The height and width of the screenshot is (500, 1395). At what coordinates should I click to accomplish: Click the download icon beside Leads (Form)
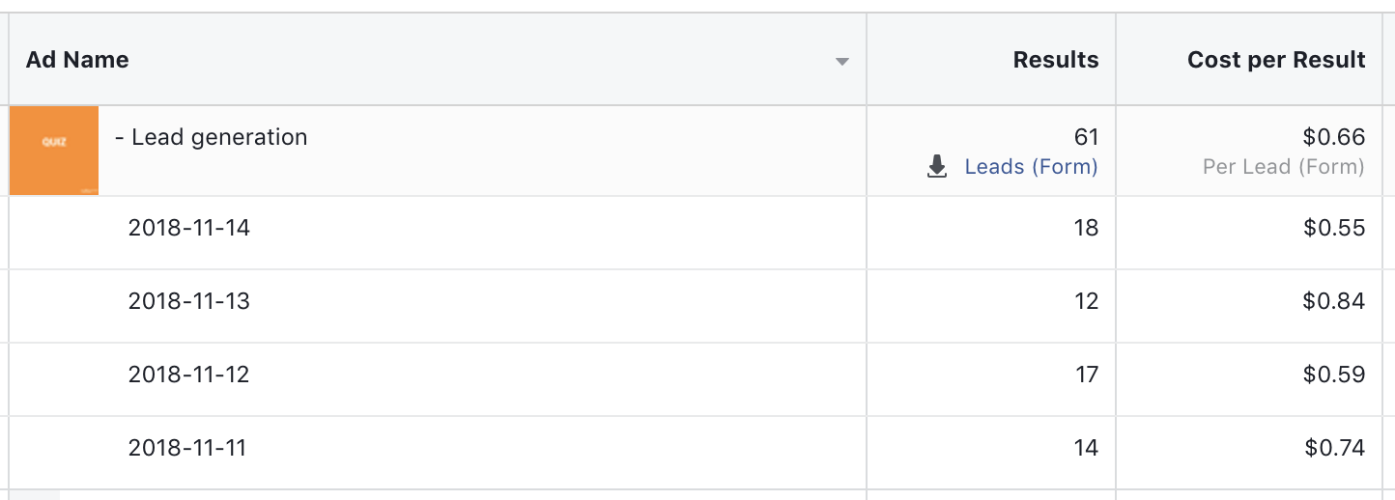pyautogui.click(x=936, y=167)
